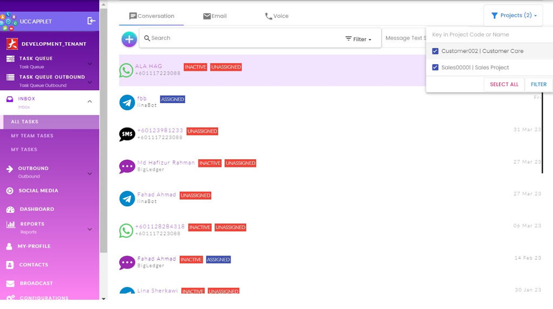Click the Telegram icon beside fbb
The width and height of the screenshot is (553, 309).
(x=127, y=102)
